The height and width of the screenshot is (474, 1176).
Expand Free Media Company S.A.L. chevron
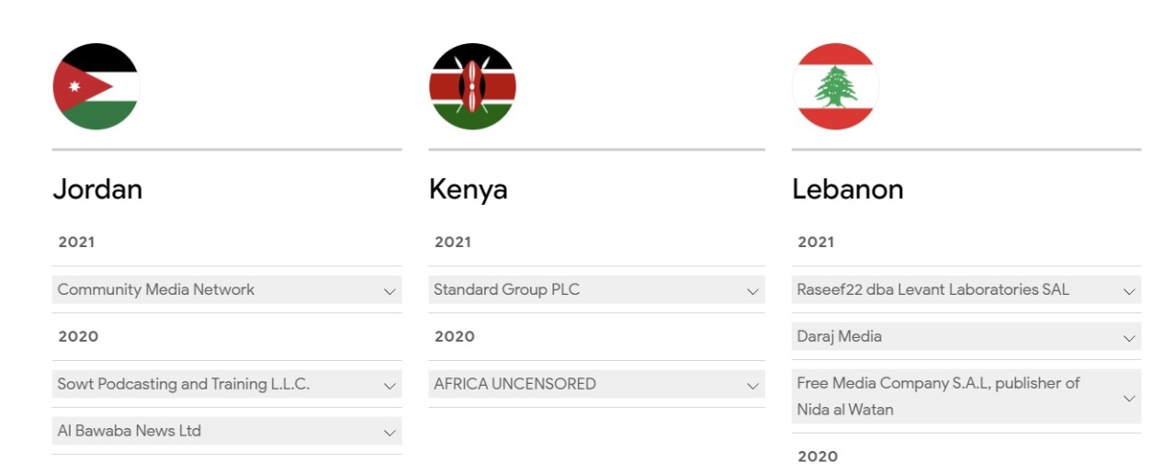1129,398
